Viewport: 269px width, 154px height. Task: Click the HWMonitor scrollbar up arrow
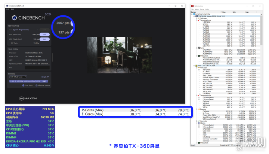coord(261,15)
